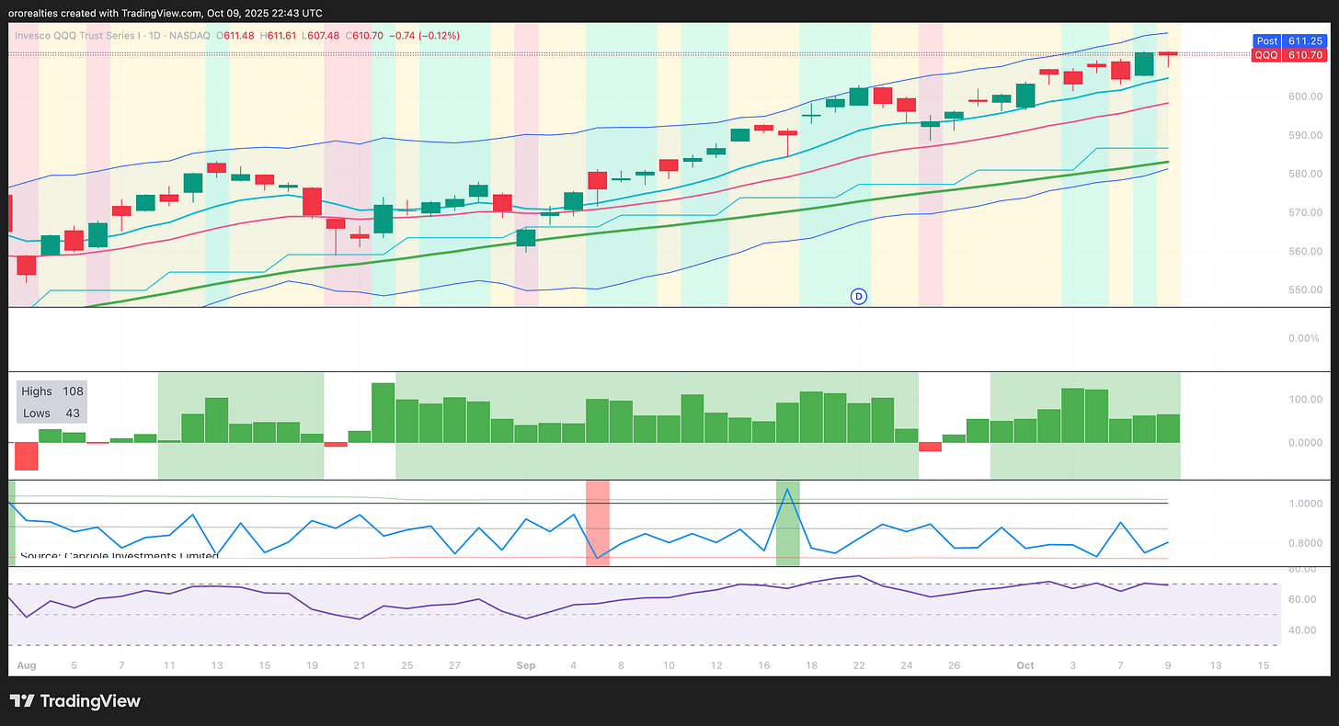The image size is (1339, 726).
Task: Click the "Oct" label on the time axis
Action: pos(1026,665)
